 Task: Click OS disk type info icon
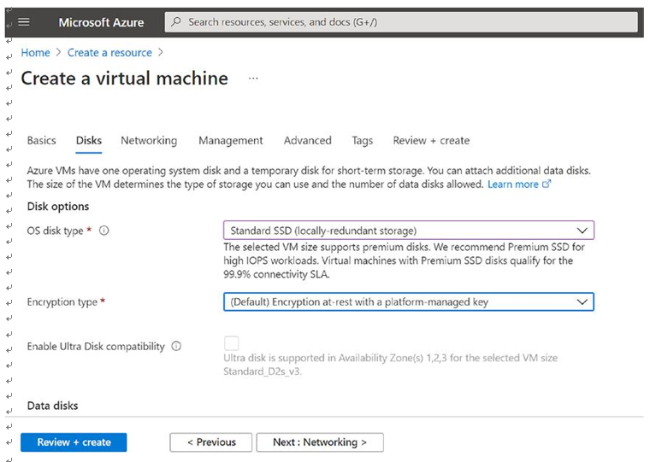pos(104,231)
